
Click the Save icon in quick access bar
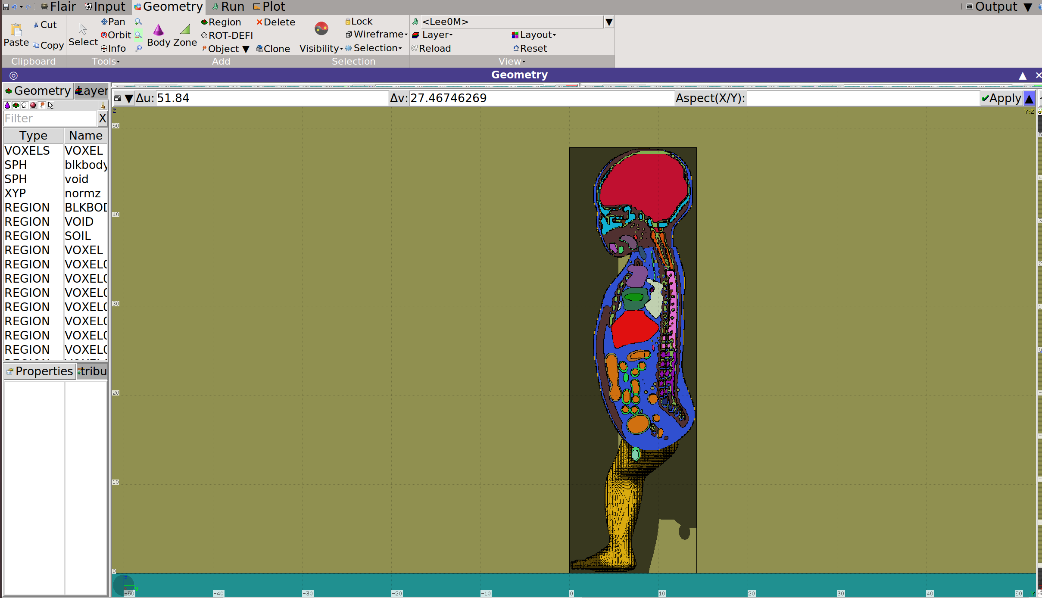click(x=6, y=7)
